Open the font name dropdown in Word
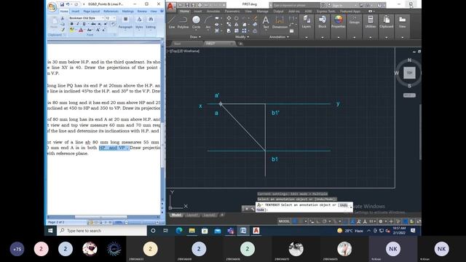 [x=103, y=18]
